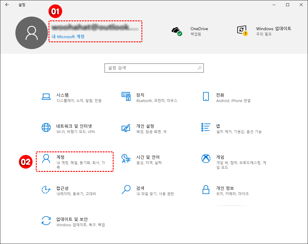Screen dimensions: 308x244
Task: Select 배경, 잠금 화면, 색 description text
Action: click(x=151, y=132)
